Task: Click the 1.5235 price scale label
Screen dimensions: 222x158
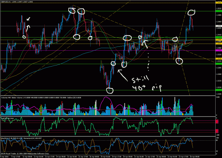Action: click(218, 81)
